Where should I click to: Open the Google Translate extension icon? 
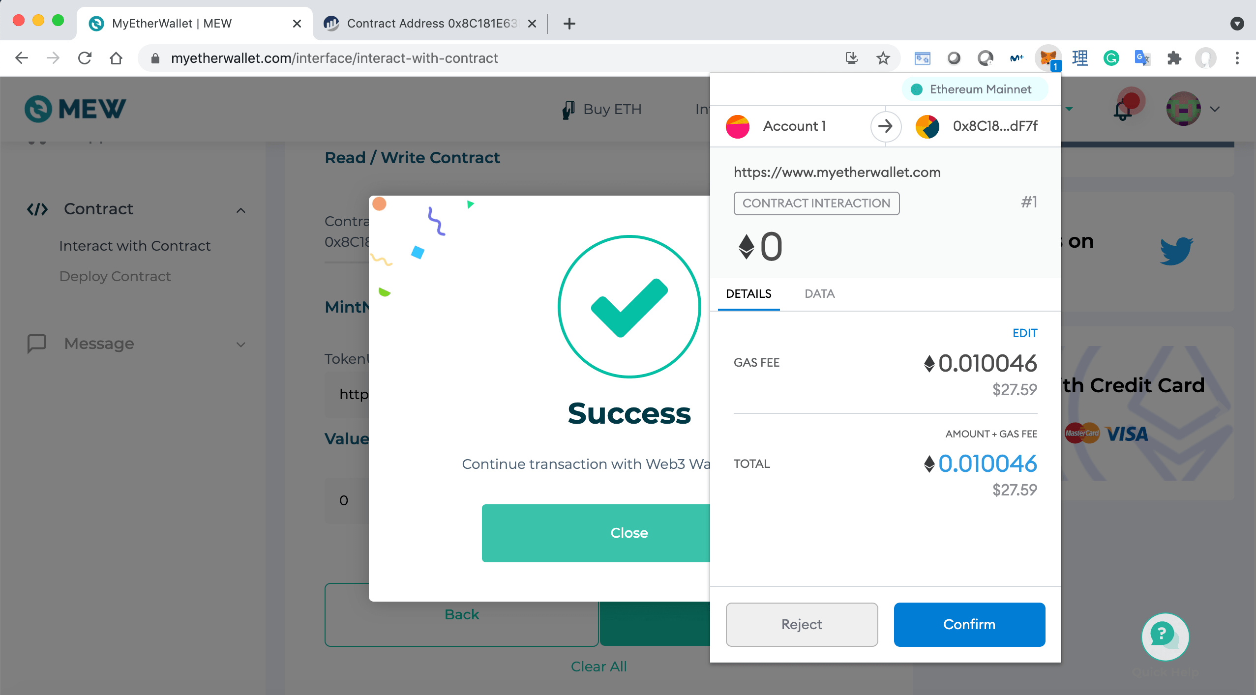click(1142, 58)
